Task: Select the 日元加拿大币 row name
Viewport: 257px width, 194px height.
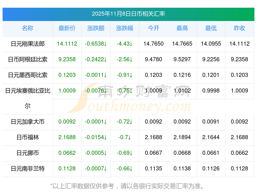Action: (x=28, y=122)
